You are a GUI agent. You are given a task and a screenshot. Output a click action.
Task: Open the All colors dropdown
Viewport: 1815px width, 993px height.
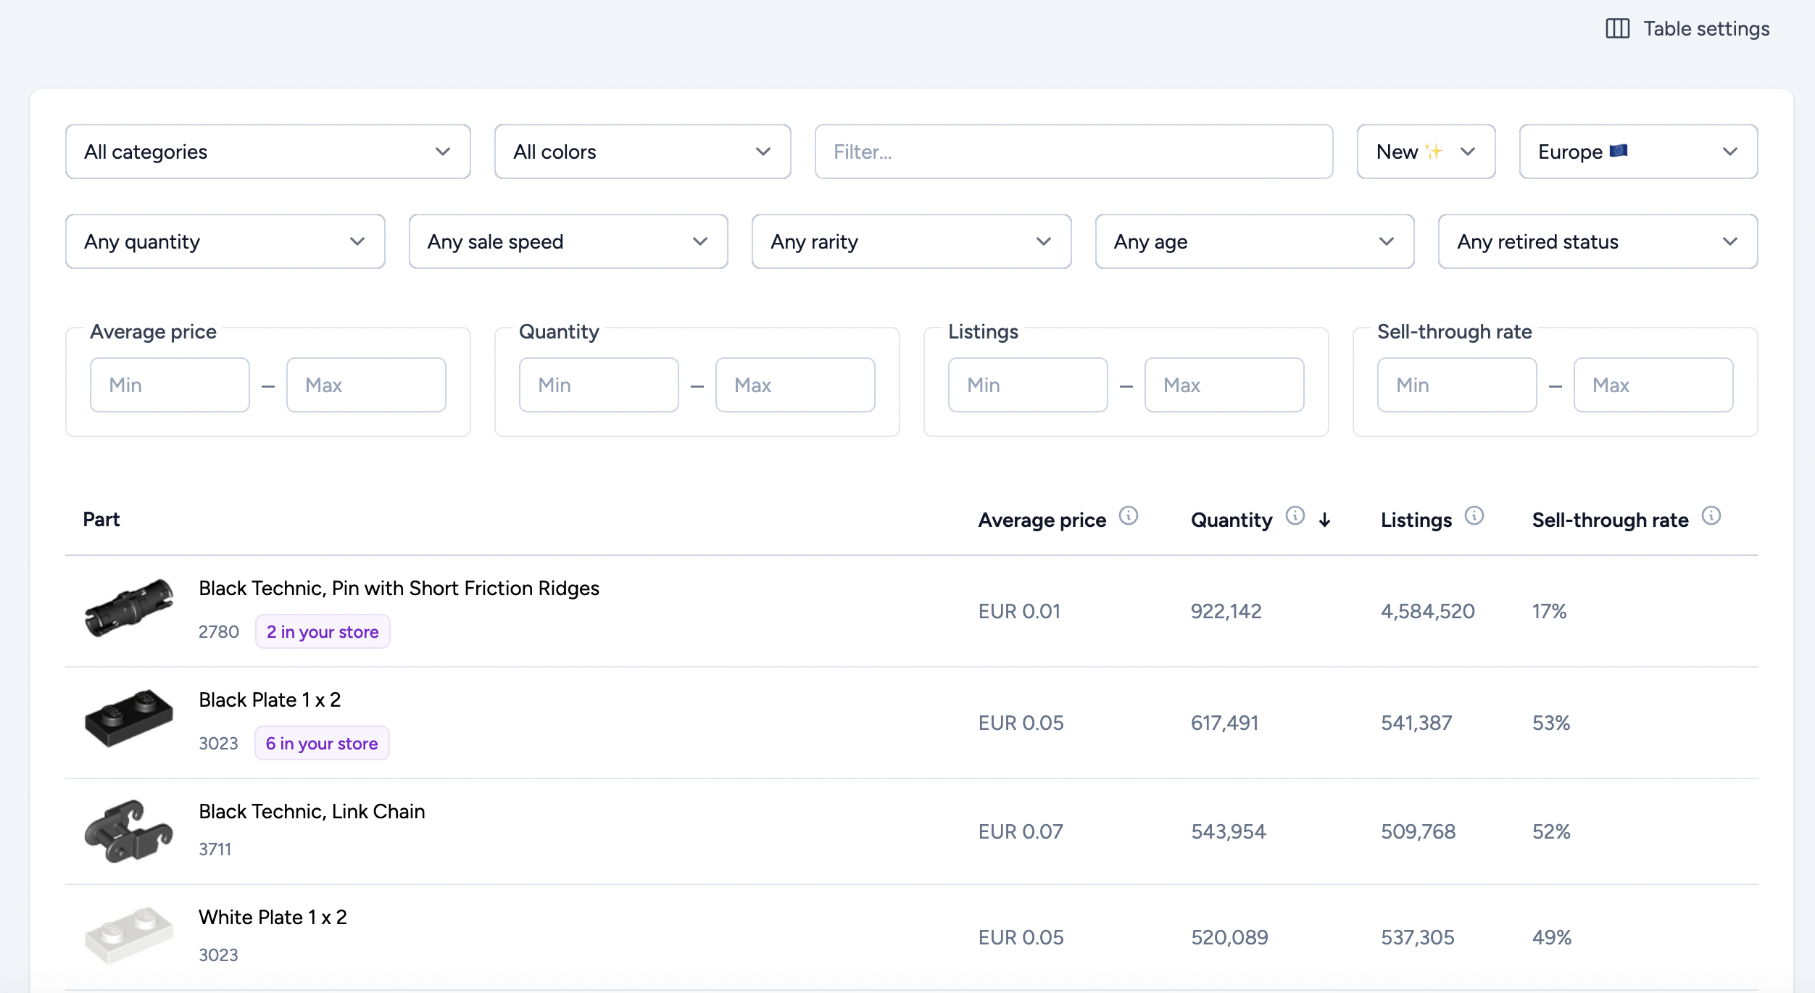point(642,151)
